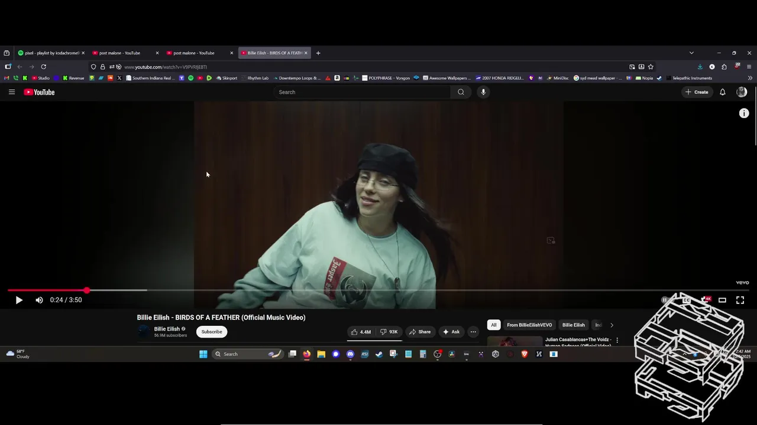Open YouTube notifications bell

coord(722,92)
